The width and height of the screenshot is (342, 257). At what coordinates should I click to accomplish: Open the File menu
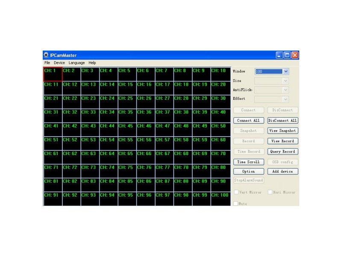tap(47, 63)
